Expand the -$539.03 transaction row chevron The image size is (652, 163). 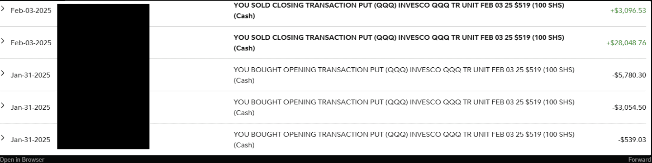(x=3, y=138)
